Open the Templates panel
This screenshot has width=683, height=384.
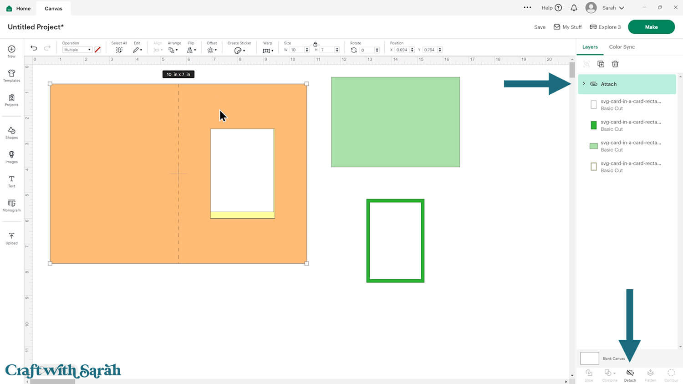click(x=11, y=76)
